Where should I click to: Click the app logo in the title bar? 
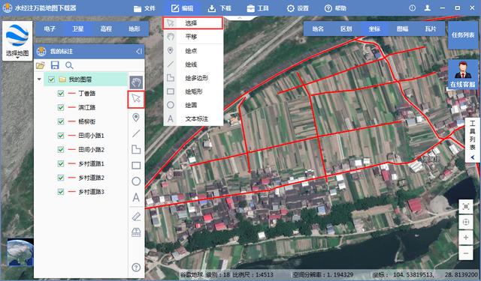(7, 8)
